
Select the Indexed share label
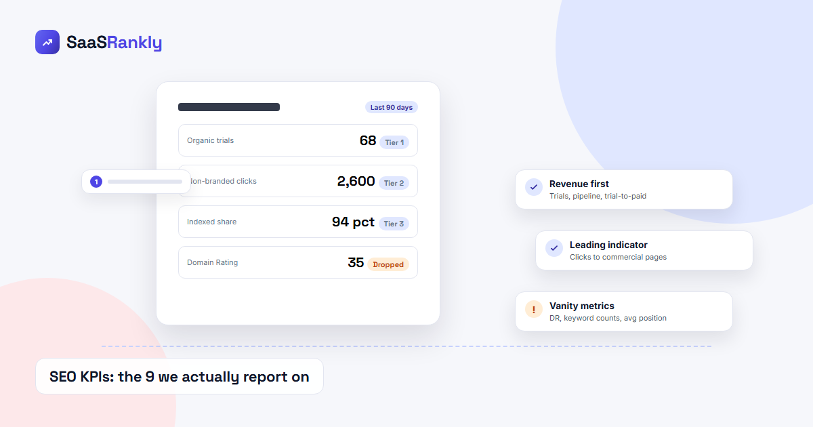click(x=212, y=222)
